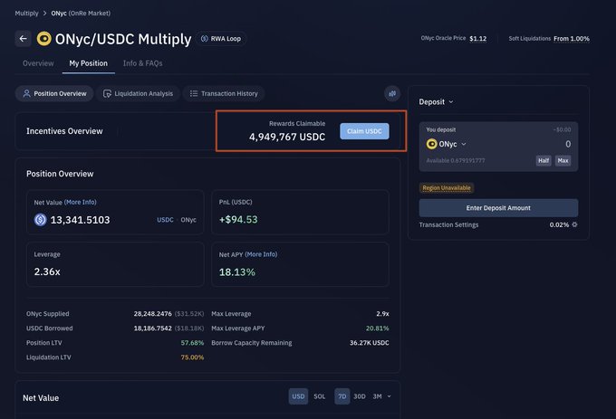Open the transaction settings gear icon
616x419 pixels.
[574, 224]
